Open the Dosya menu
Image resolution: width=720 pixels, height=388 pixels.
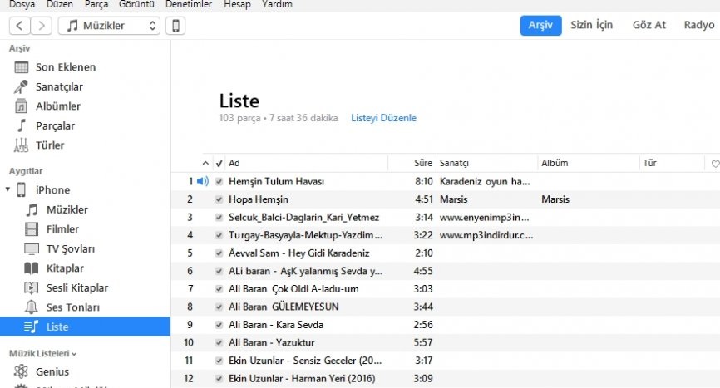[x=22, y=5]
